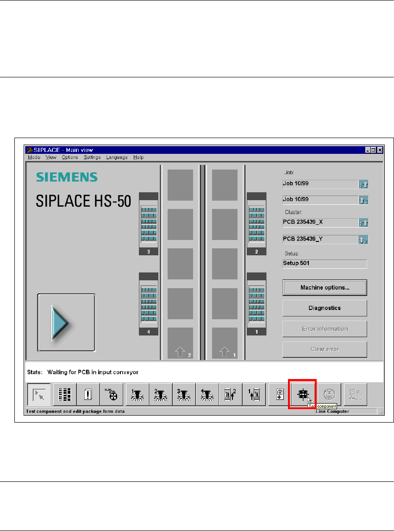Open Diagnostics
Image resolution: width=394 pixels, height=531 pixels.
tap(325, 308)
